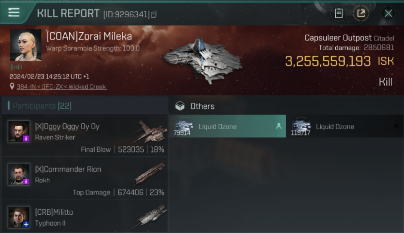Open the clipboard copy report icon
Viewport: 404px width, 233px height.
[339, 13]
